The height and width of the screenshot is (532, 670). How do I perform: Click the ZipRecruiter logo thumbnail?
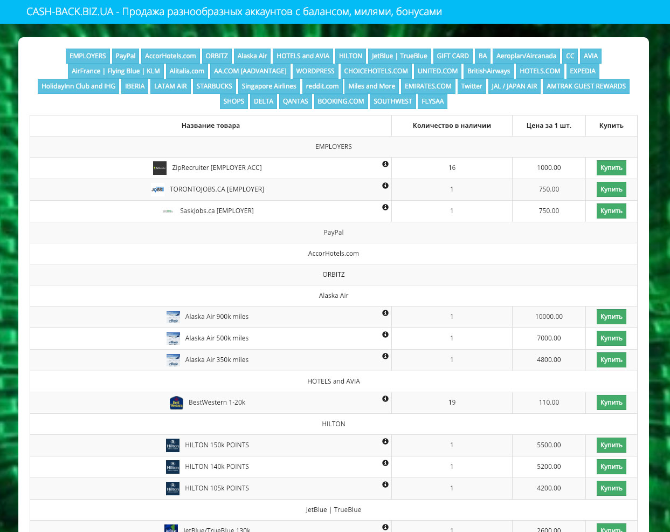160,168
